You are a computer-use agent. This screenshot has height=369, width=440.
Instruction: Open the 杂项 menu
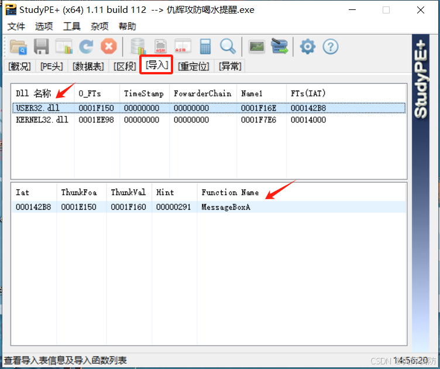pos(99,26)
